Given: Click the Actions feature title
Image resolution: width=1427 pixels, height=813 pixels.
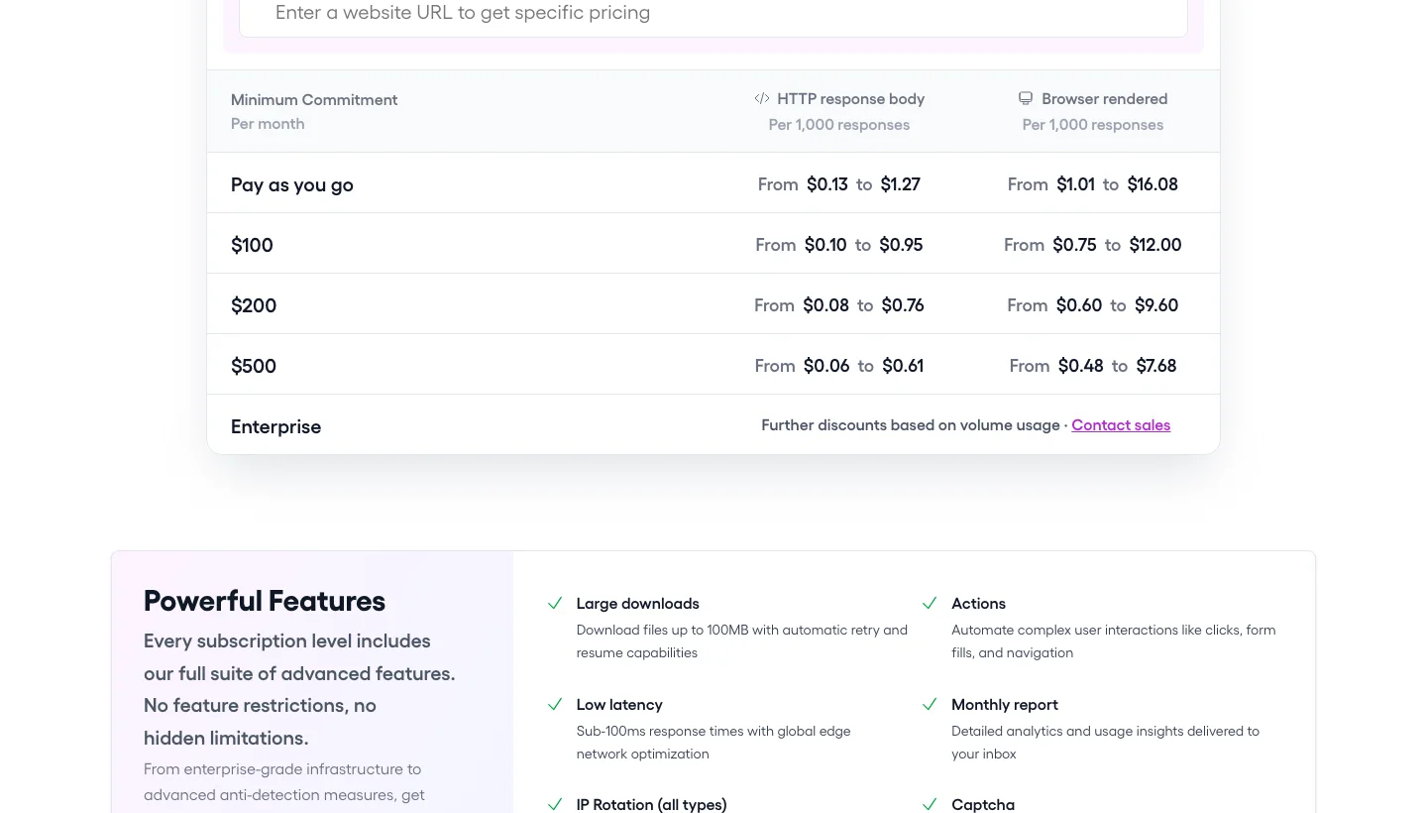Looking at the screenshot, I should click(x=979, y=603).
